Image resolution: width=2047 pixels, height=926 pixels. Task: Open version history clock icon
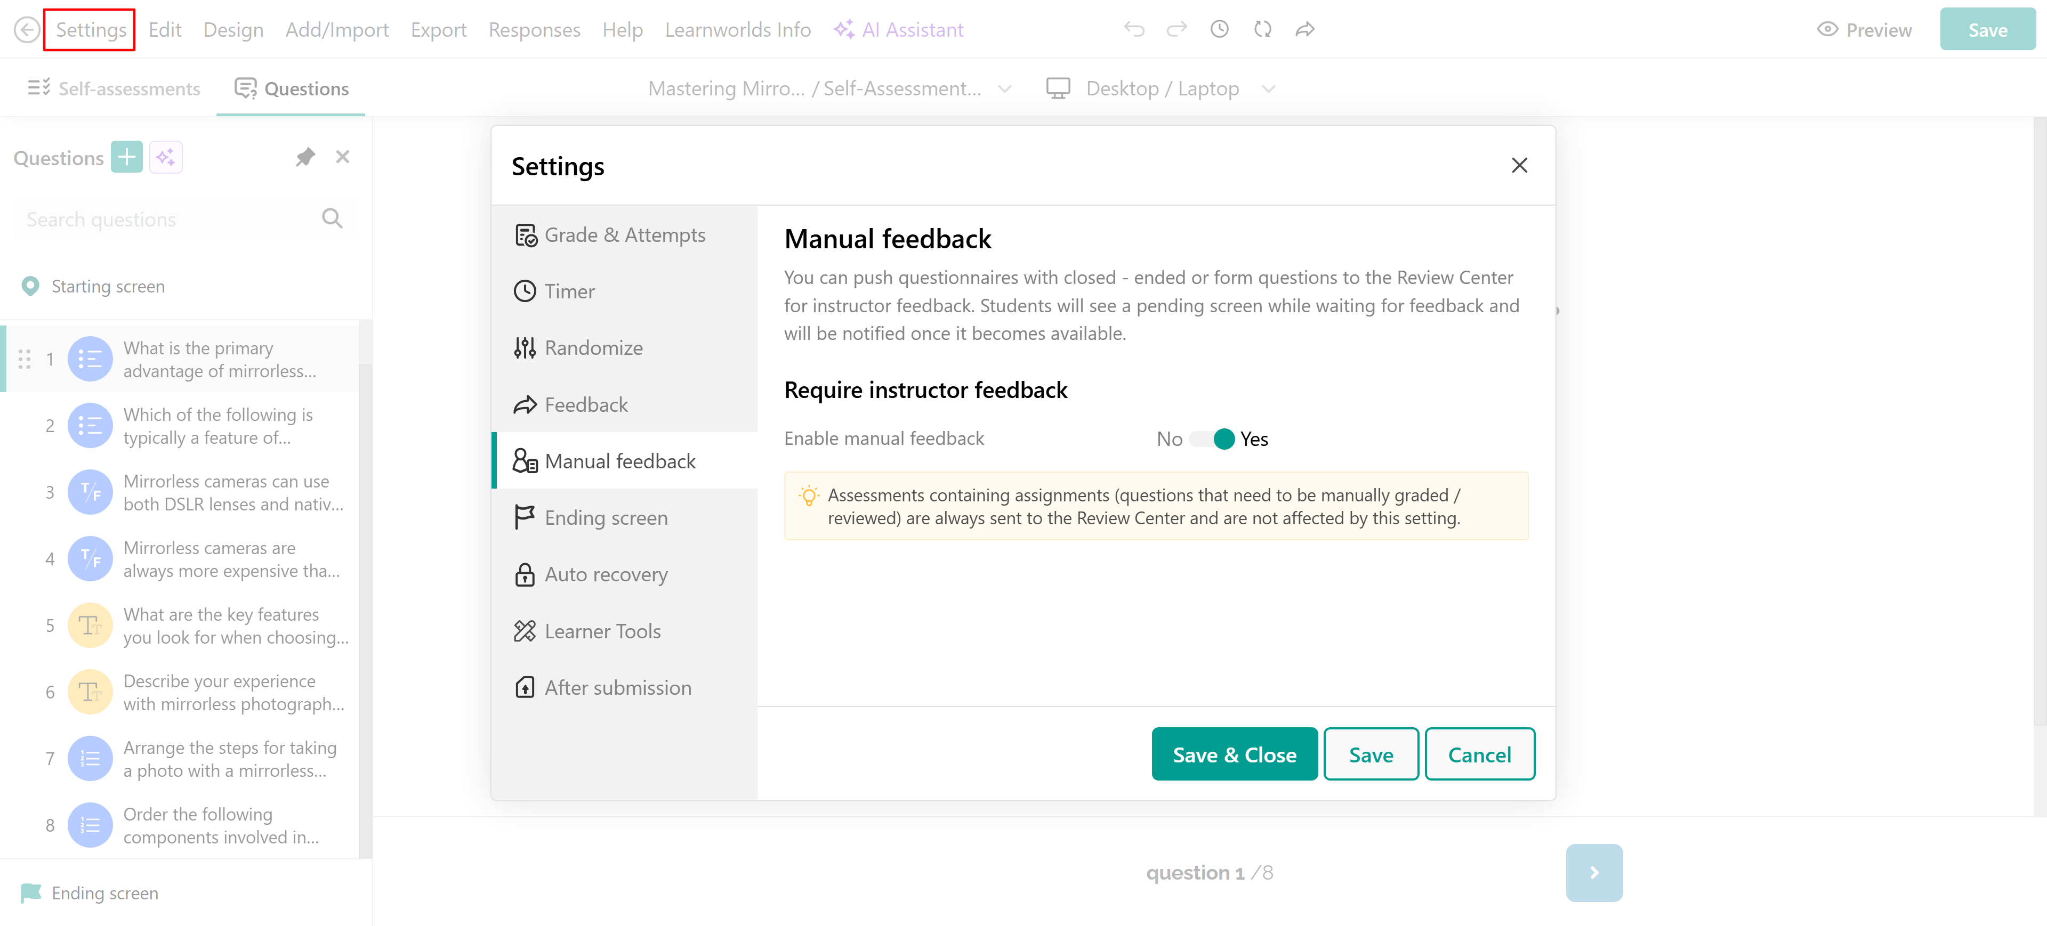point(1220,29)
